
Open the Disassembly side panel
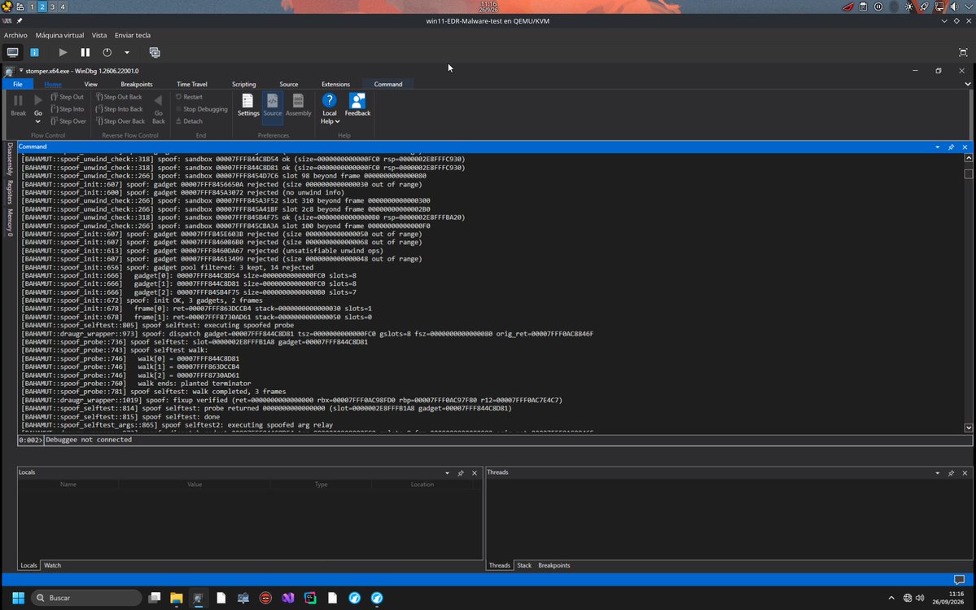pyautogui.click(x=10, y=159)
